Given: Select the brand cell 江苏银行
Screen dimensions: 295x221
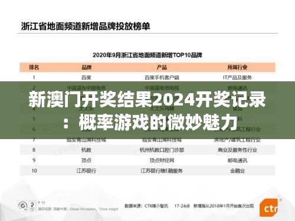Looking at the screenshot, I should 86,171.
